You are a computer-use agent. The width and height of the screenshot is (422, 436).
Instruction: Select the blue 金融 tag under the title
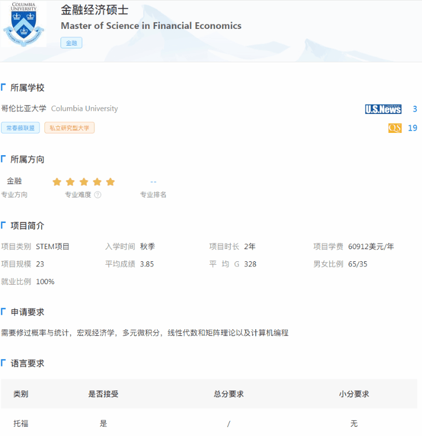71,43
